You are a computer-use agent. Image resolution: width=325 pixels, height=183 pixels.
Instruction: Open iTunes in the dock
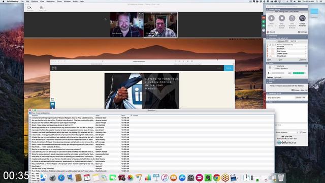tap(165, 178)
